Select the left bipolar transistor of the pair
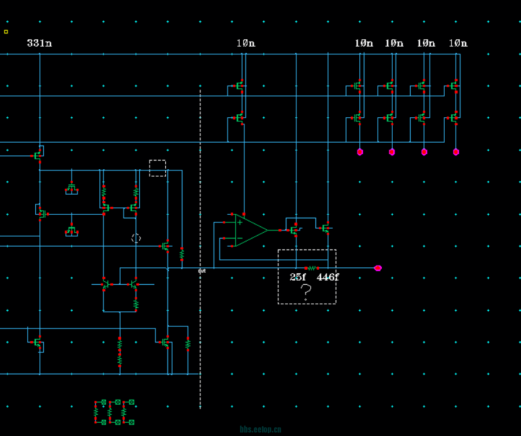 [x=106, y=284]
